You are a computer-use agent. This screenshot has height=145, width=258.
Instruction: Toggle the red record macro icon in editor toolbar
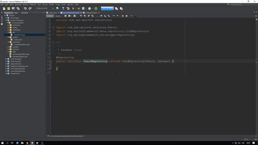click(x=123, y=16)
